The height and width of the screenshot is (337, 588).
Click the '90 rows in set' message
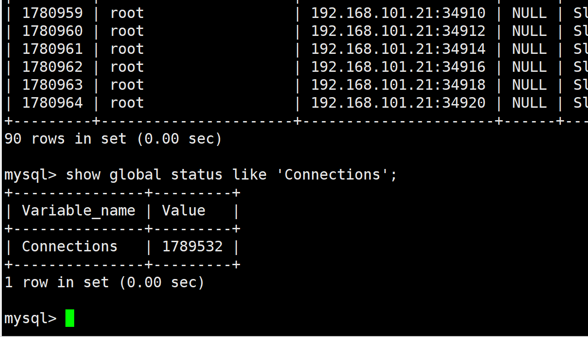(113, 139)
